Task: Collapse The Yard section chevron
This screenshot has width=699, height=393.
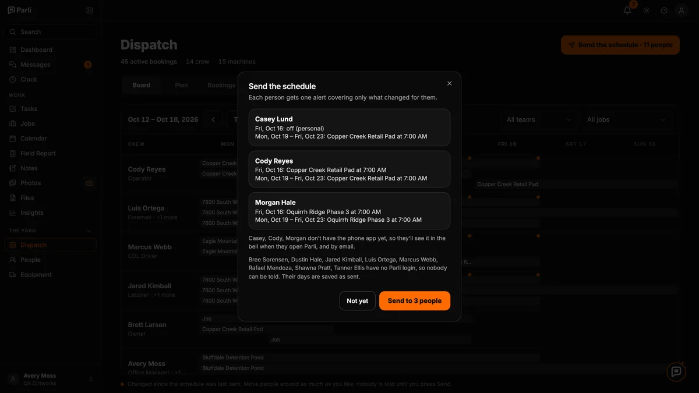Action: 89,231
